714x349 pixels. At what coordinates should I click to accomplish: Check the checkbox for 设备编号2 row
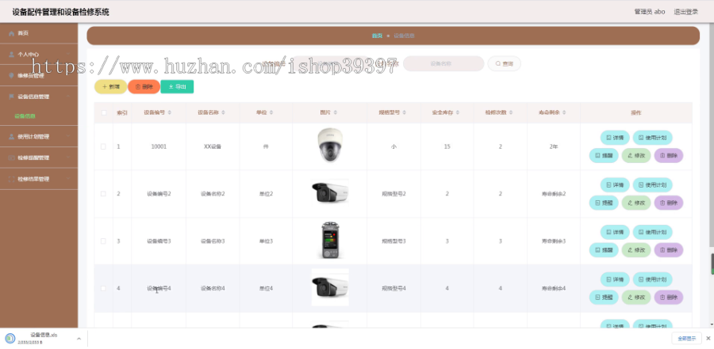point(103,194)
